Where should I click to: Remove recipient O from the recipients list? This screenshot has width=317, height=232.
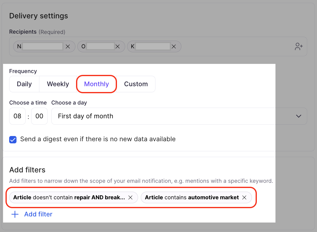117,46
